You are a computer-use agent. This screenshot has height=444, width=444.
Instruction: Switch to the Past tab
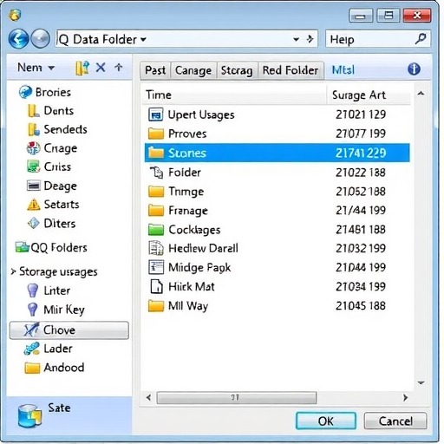click(x=155, y=70)
